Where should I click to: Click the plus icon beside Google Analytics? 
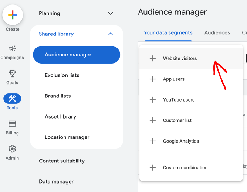(153, 141)
